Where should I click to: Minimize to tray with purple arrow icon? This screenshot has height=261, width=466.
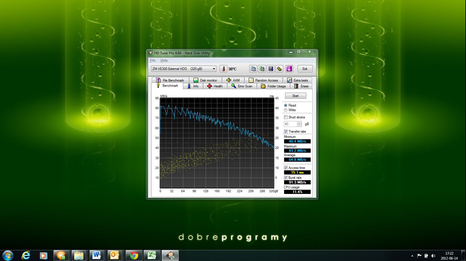point(289,69)
